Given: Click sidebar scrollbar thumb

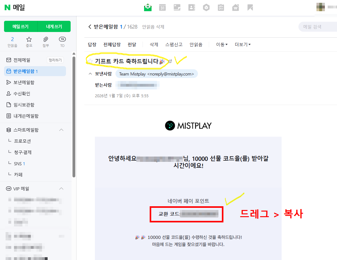Looking at the screenshot, I should tap(74, 117).
